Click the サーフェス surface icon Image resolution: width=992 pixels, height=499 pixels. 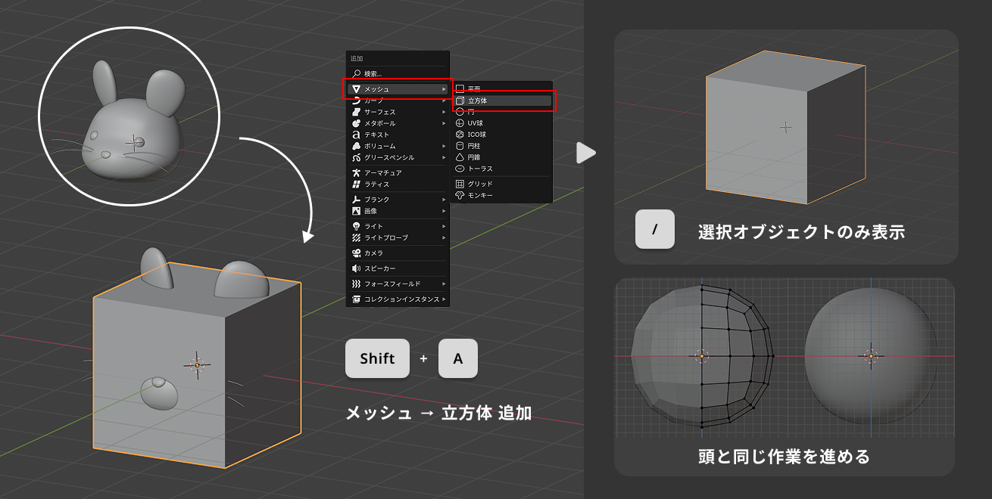[x=357, y=112]
